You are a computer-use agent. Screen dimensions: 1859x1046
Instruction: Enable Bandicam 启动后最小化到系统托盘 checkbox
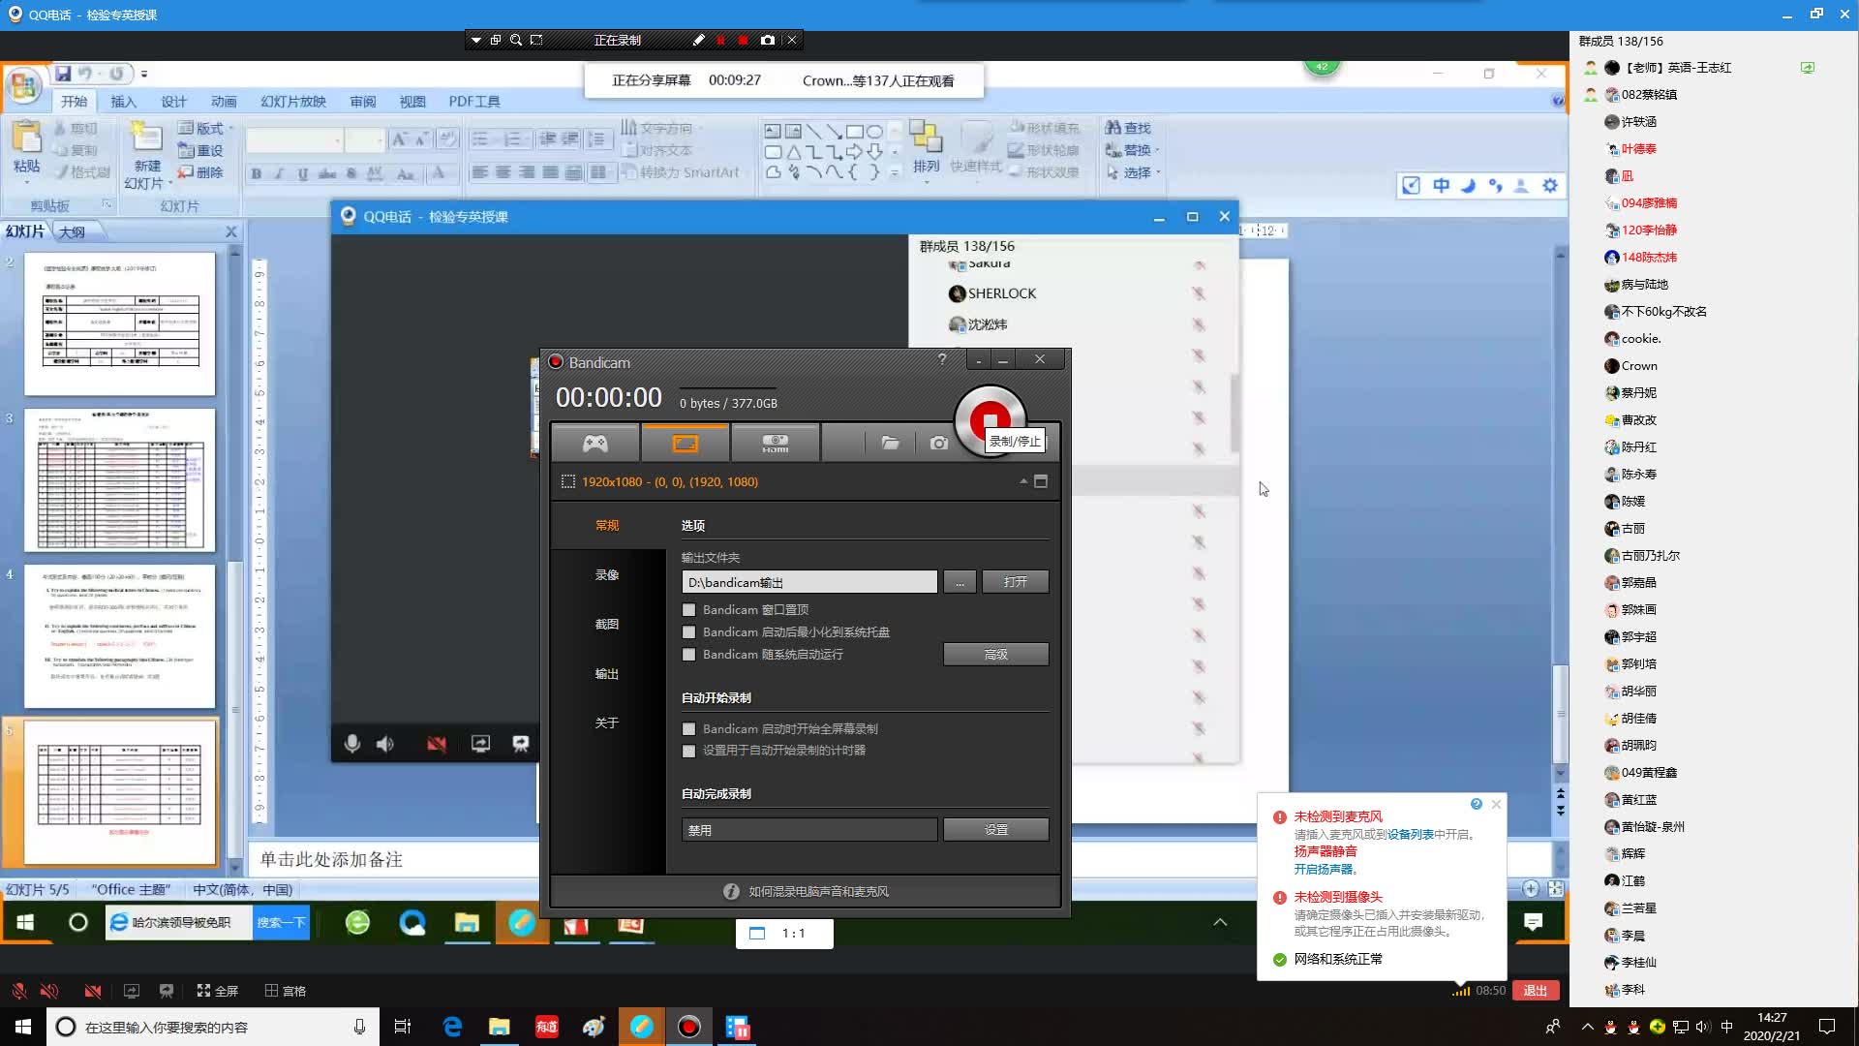[x=689, y=632]
